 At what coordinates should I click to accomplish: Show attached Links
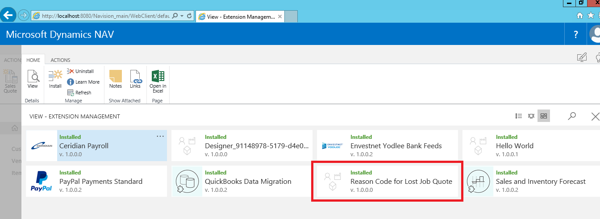coord(135,79)
